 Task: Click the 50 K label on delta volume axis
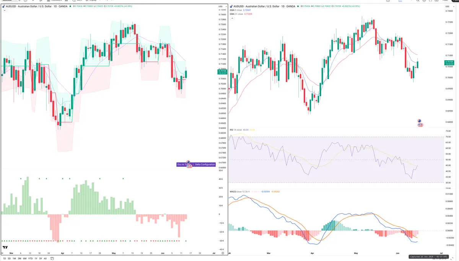221,171
